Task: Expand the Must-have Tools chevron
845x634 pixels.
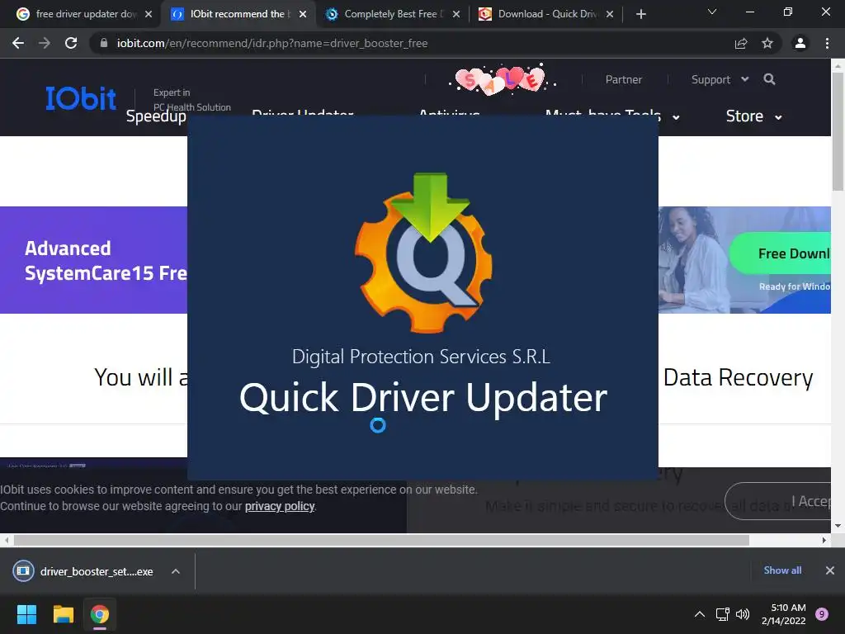Action: click(676, 117)
